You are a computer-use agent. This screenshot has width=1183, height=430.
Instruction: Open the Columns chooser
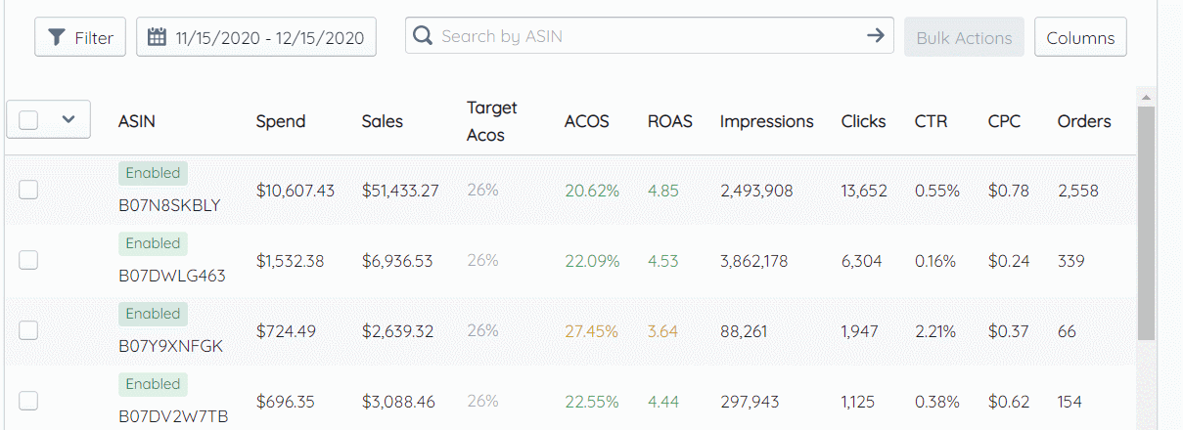point(1080,37)
